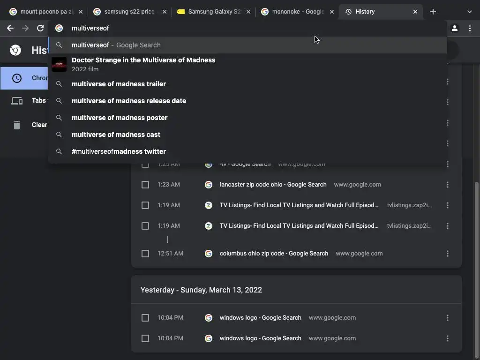
Task: Select the columbus ohio zip code checkbox
Action: tap(145, 254)
